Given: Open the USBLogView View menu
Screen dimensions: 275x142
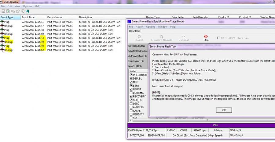Looking at the screenshot, I should pyautogui.click(x=17, y=6).
